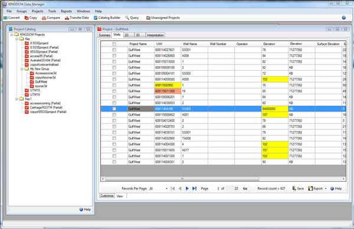Viewport: 354px width, 229px height.
Task: Collapse the KINGDOM Projects root node
Action: coord(12,35)
